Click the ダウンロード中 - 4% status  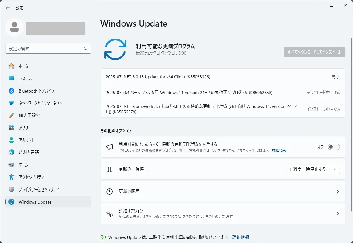323,93
